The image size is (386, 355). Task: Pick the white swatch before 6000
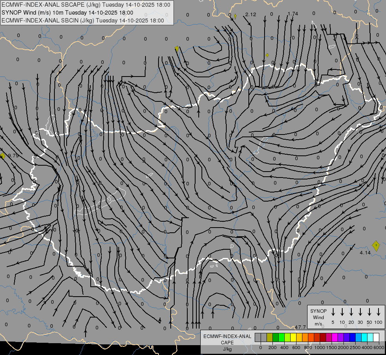(x=376, y=337)
